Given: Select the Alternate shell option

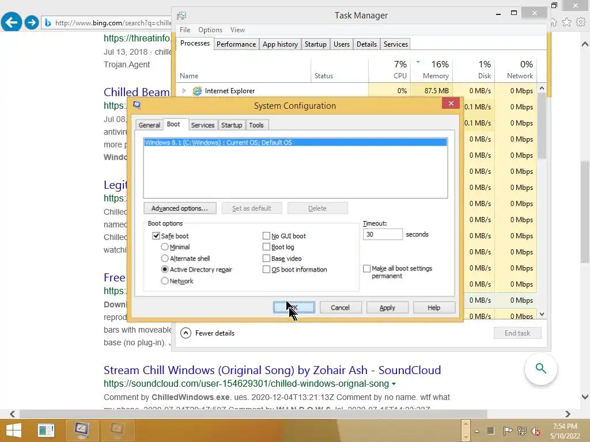Looking at the screenshot, I should (x=164, y=258).
